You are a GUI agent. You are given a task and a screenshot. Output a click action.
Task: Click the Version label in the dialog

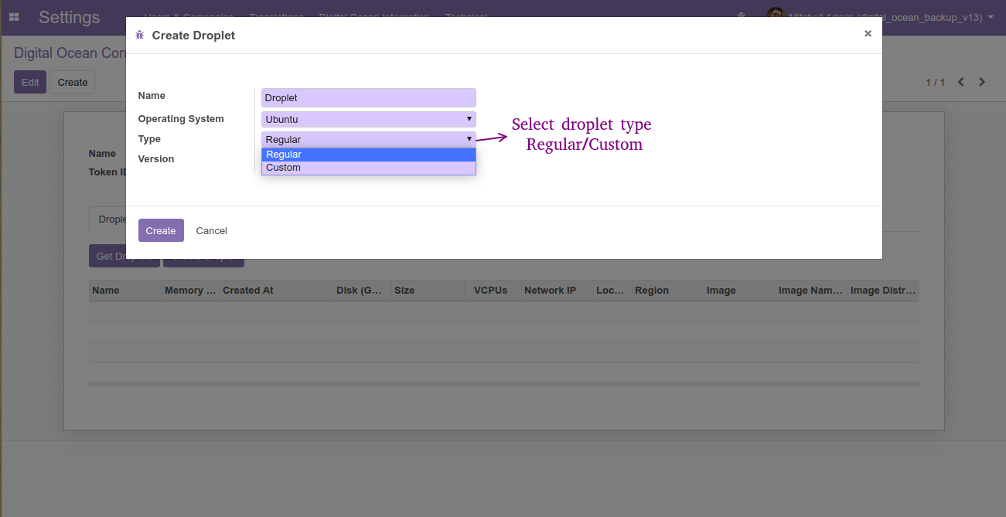point(156,159)
